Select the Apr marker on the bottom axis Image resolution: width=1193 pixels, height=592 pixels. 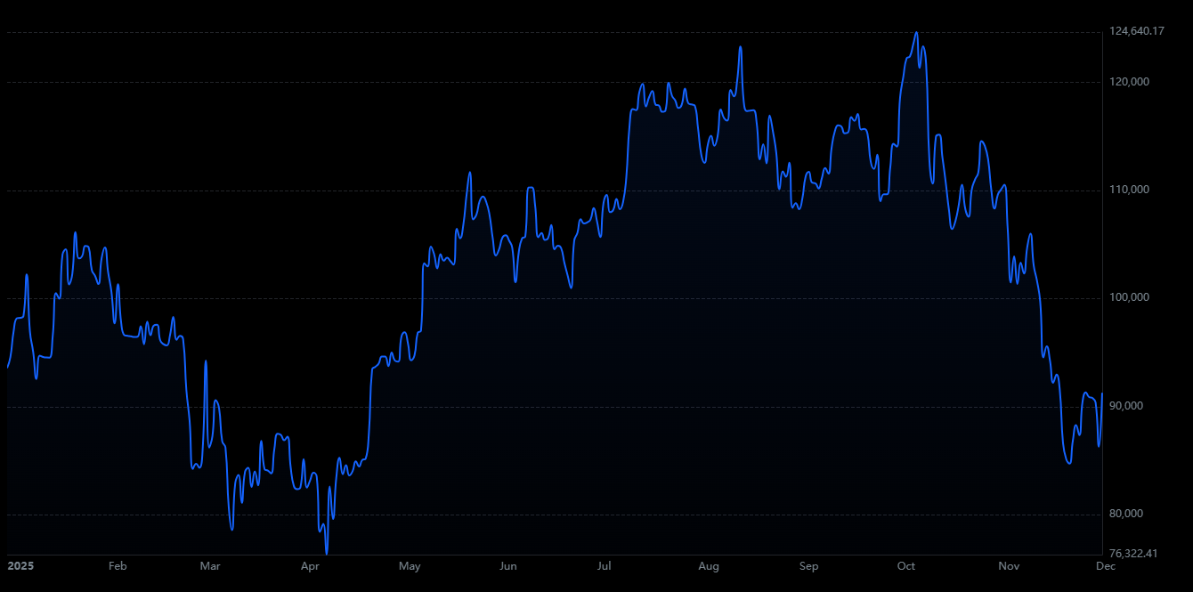(x=310, y=566)
